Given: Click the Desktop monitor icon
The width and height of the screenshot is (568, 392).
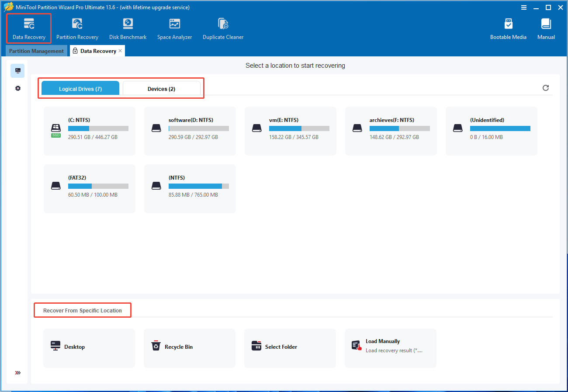Looking at the screenshot, I should coord(55,346).
